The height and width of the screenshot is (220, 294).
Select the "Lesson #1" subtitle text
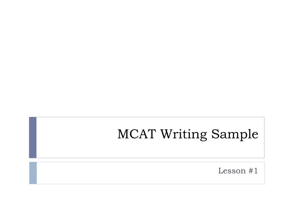tap(238, 171)
